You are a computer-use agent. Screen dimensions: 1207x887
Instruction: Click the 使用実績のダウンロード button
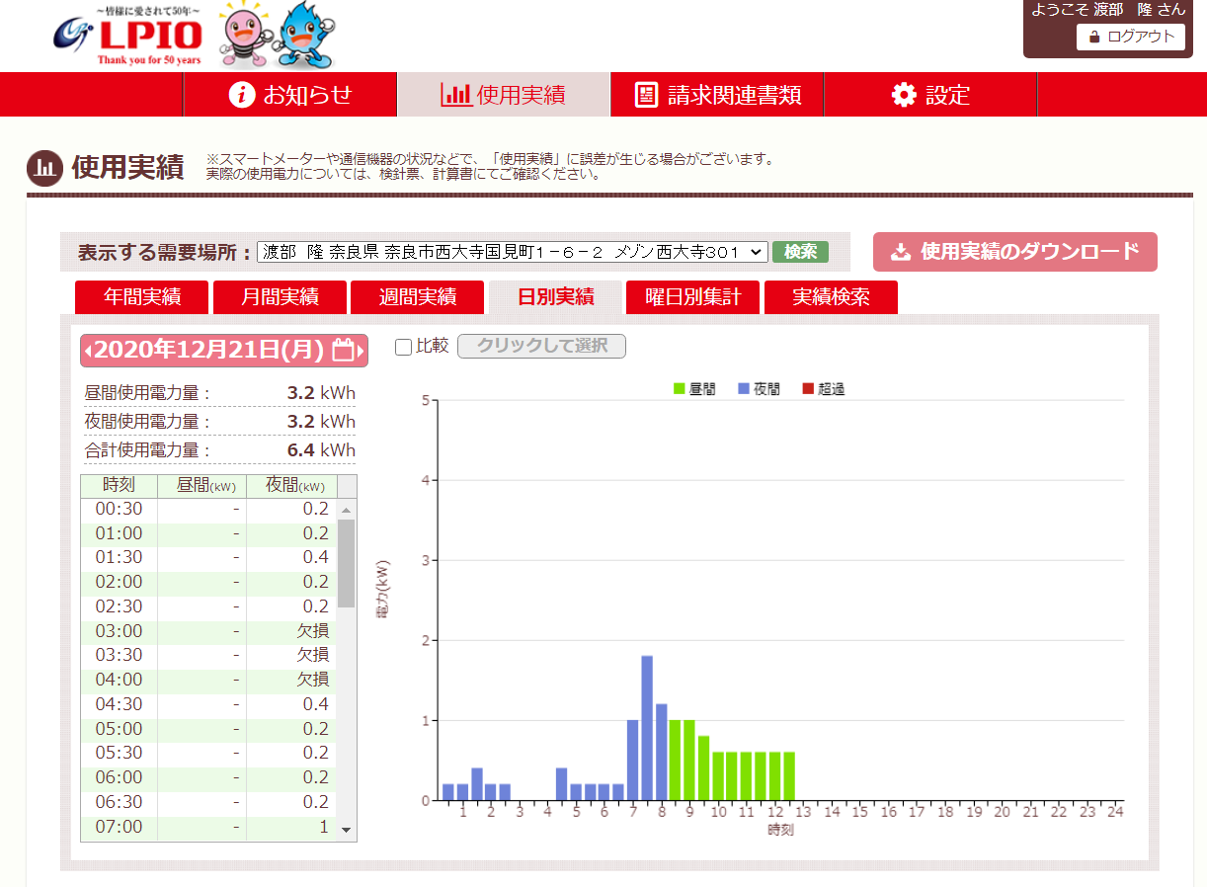pos(1014,252)
